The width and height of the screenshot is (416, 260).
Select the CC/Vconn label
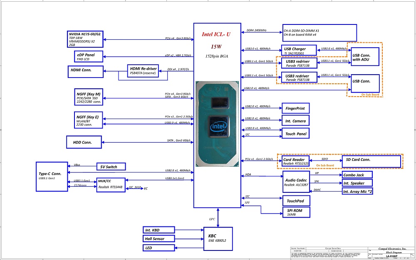tap(80, 185)
